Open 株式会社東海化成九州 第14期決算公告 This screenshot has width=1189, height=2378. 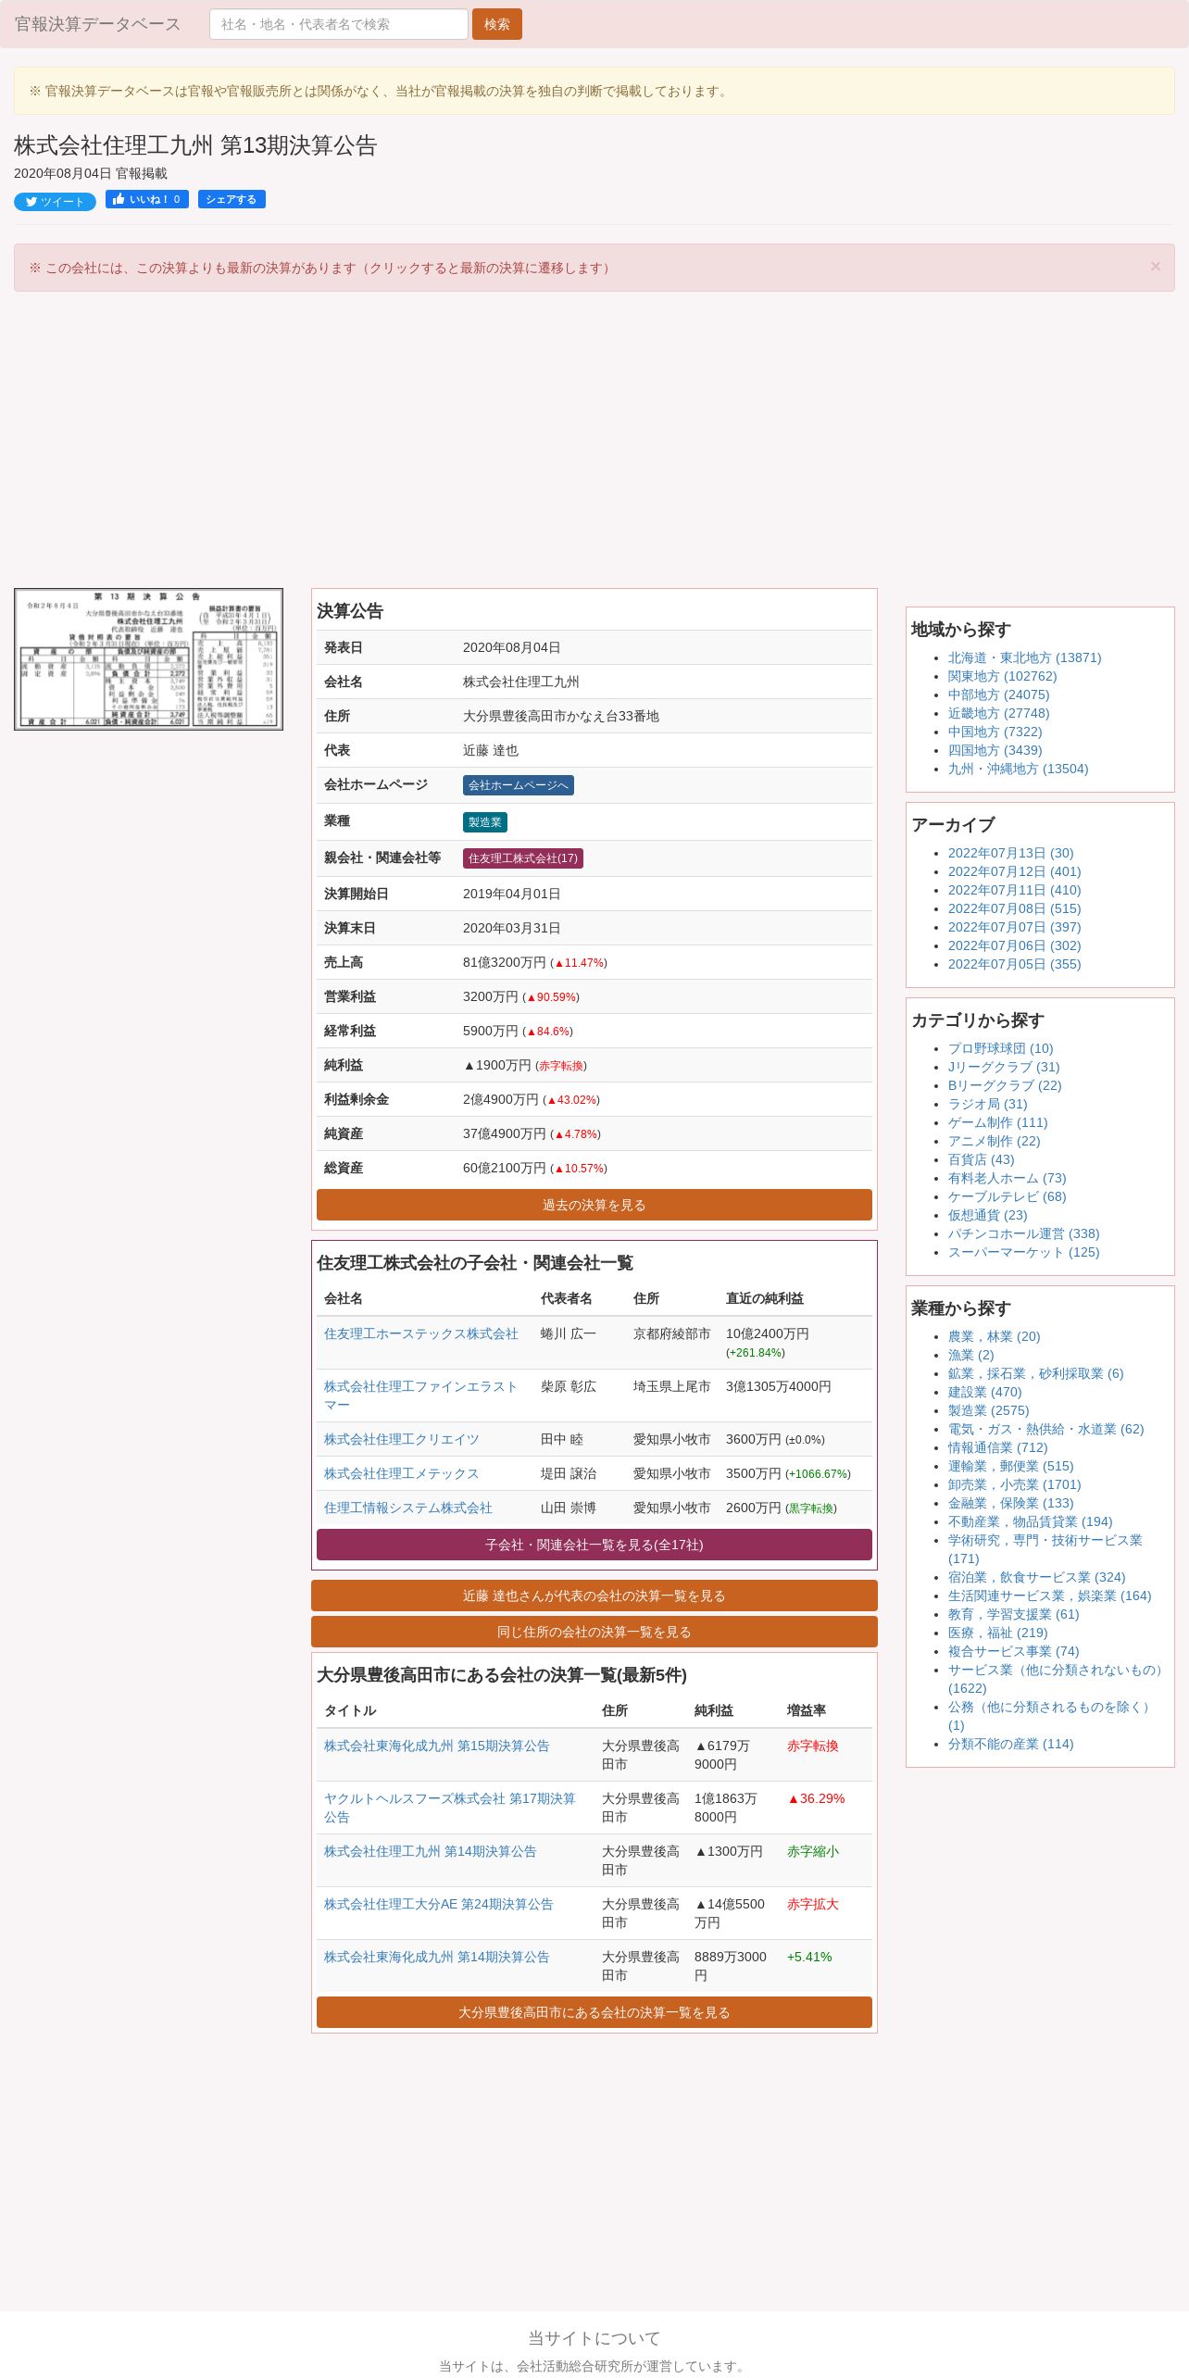click(x=436, y=1957)
